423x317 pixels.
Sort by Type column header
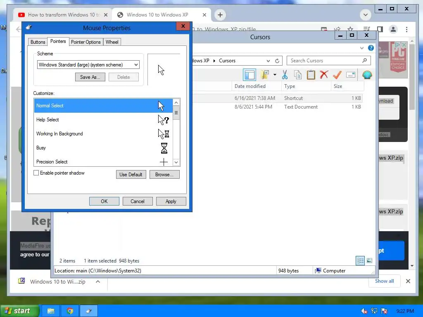[306, 86]
